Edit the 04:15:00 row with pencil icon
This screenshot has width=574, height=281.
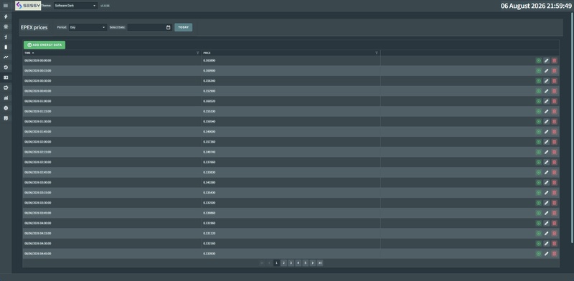pos(546,233)
